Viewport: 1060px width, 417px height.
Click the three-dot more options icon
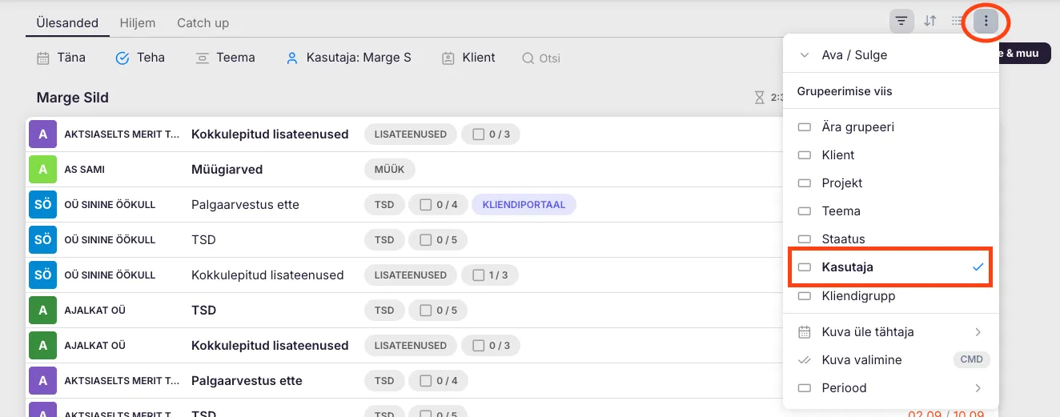[986, 22]
